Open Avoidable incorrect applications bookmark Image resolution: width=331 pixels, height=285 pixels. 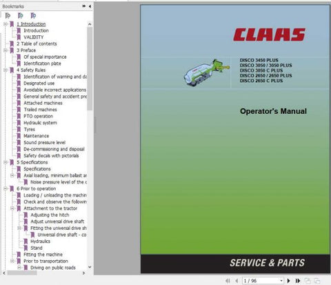(x=55, y=90)
